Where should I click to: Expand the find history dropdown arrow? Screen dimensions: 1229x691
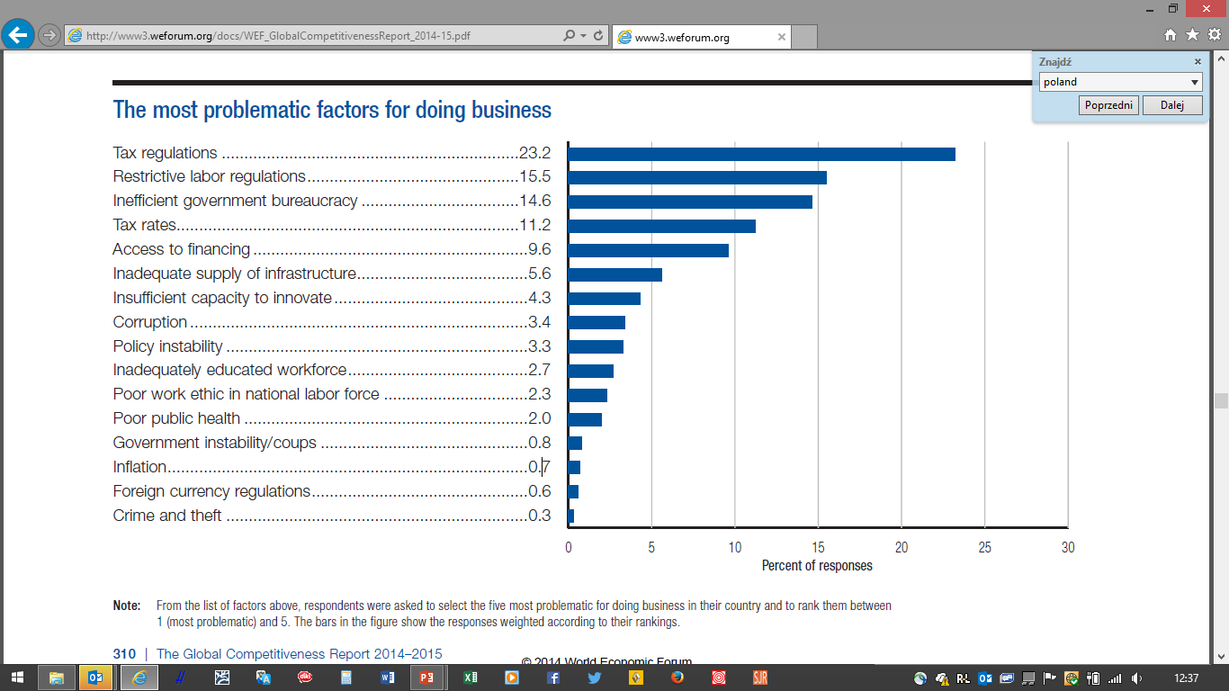tap(1195, 82)
